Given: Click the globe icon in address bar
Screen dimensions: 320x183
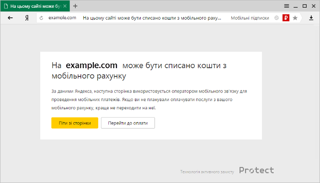Looking at the screenshot, I should pyautogui.click(x=277, y=18).
